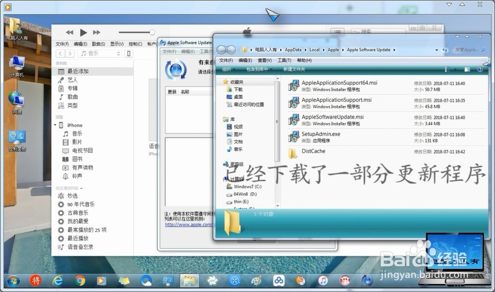Click the iPhone device icon button in iTunes
Viewport: 495px width, 292px height.
129,53
